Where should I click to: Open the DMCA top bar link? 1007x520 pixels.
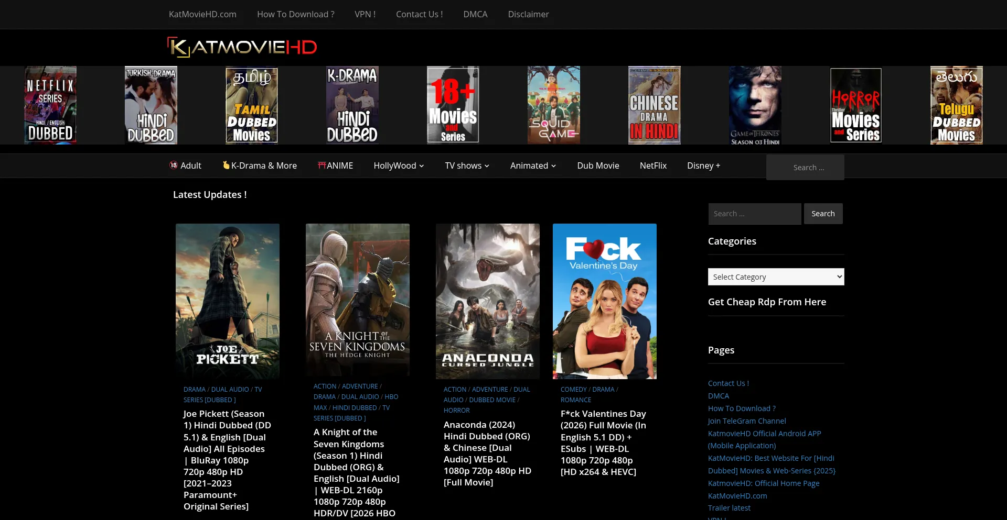[x=475, y=14]
